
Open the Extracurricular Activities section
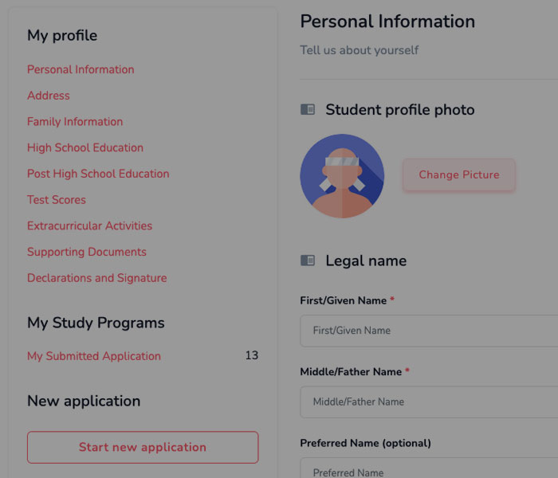89,225
